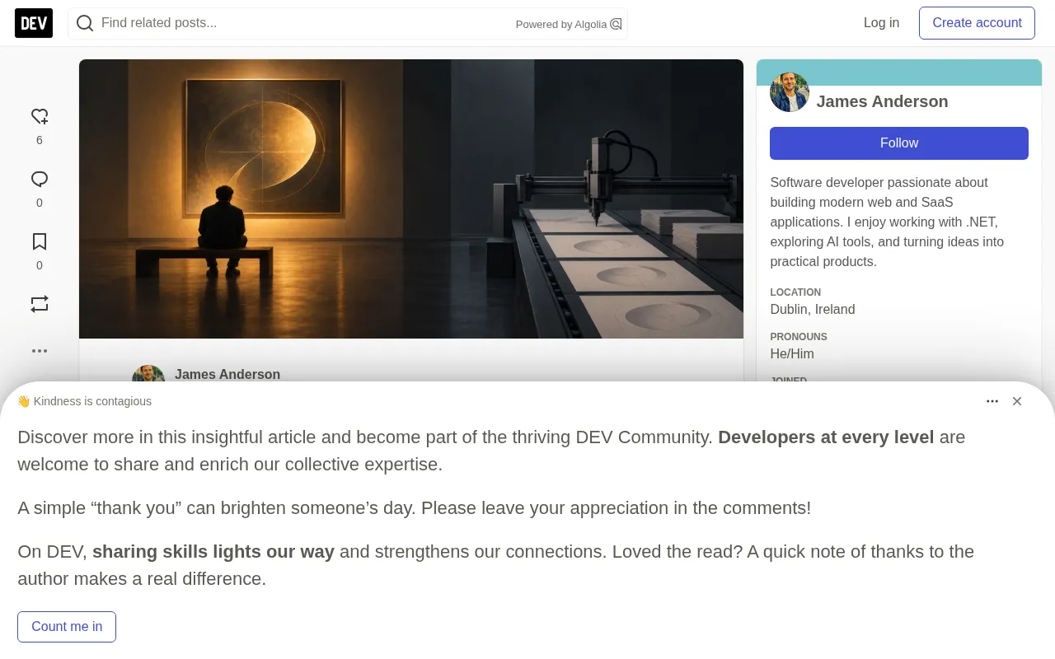
Task: Click the LOCATION label in profile card
Action: point(795,292)
